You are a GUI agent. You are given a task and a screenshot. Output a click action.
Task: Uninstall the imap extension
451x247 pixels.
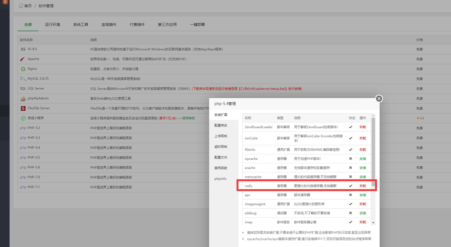[x=363, y=222]
